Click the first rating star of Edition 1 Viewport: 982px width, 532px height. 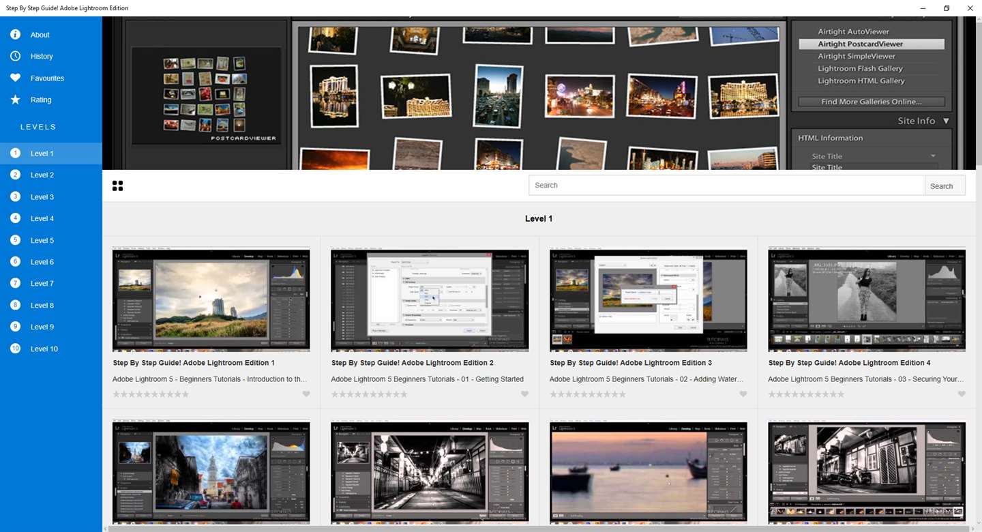point(117,394)
